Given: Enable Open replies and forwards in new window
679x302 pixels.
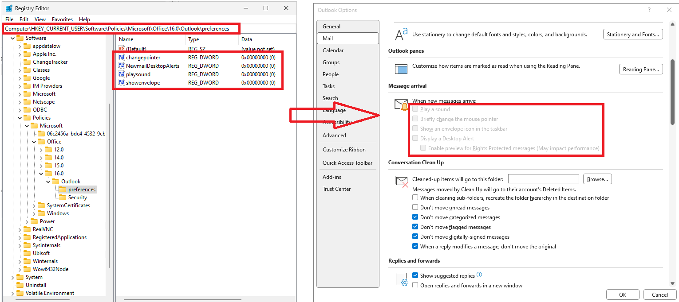Looking at the screenshot, I should pos(415,285).
